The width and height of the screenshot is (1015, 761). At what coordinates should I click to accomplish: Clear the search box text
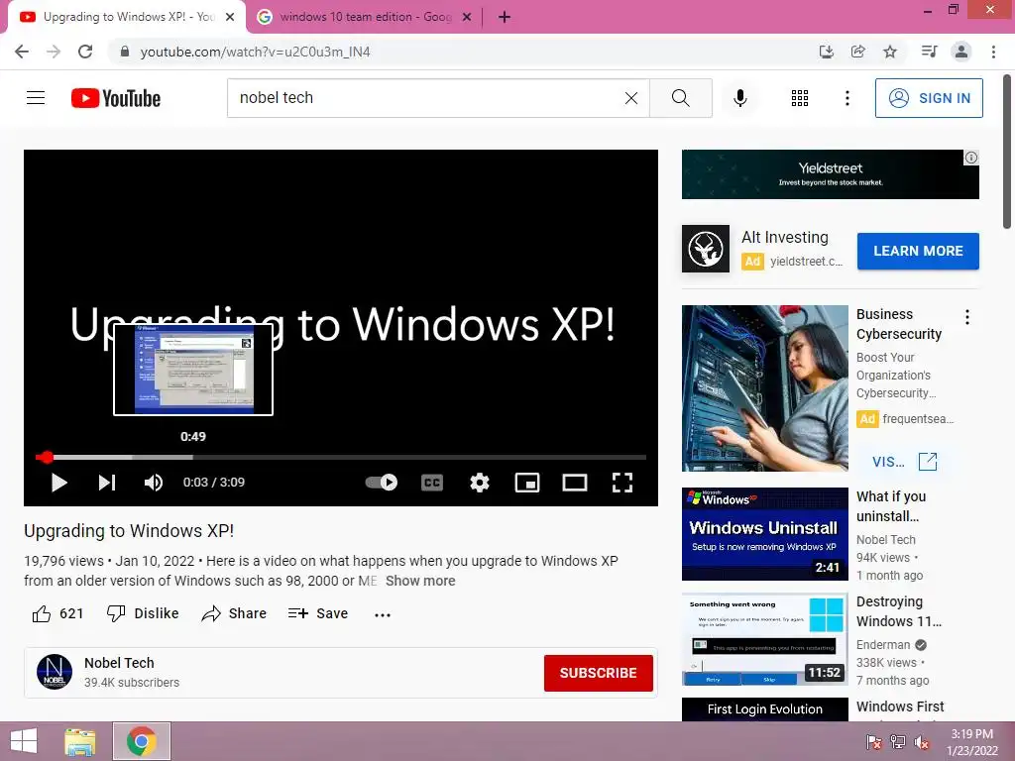[631, 98]
